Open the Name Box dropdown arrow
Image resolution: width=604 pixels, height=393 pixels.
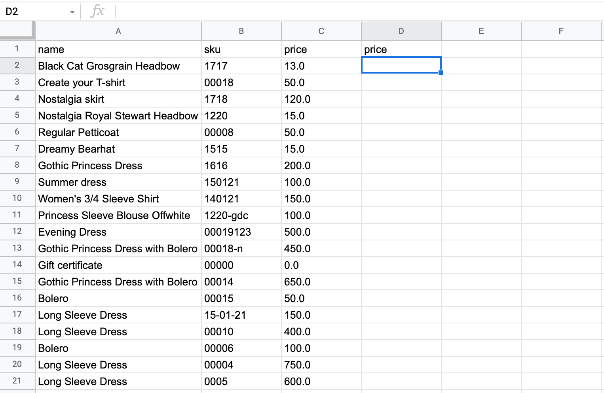[72, 12]
